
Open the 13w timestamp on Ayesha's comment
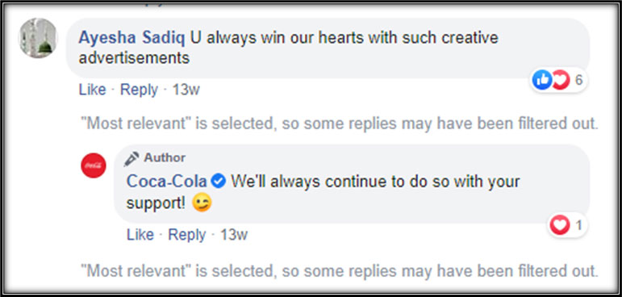(x=186, y=90)
